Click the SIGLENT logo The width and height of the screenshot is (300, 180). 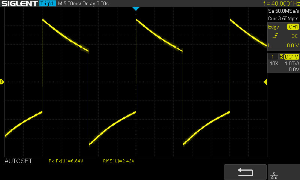19,3
